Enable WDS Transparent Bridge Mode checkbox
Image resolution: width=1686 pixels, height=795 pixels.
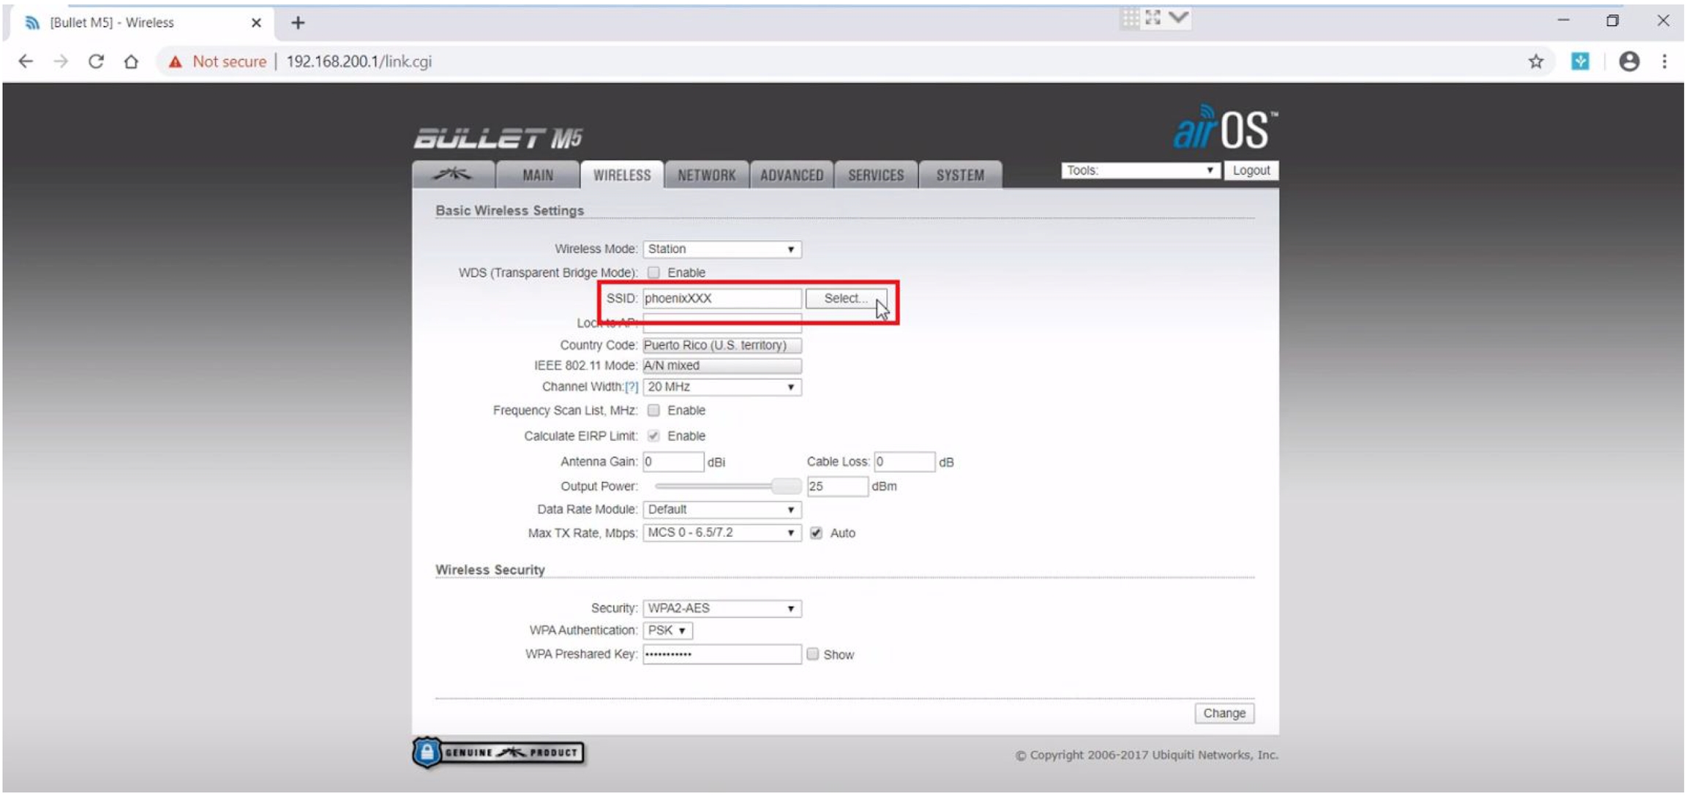(653, 273)
